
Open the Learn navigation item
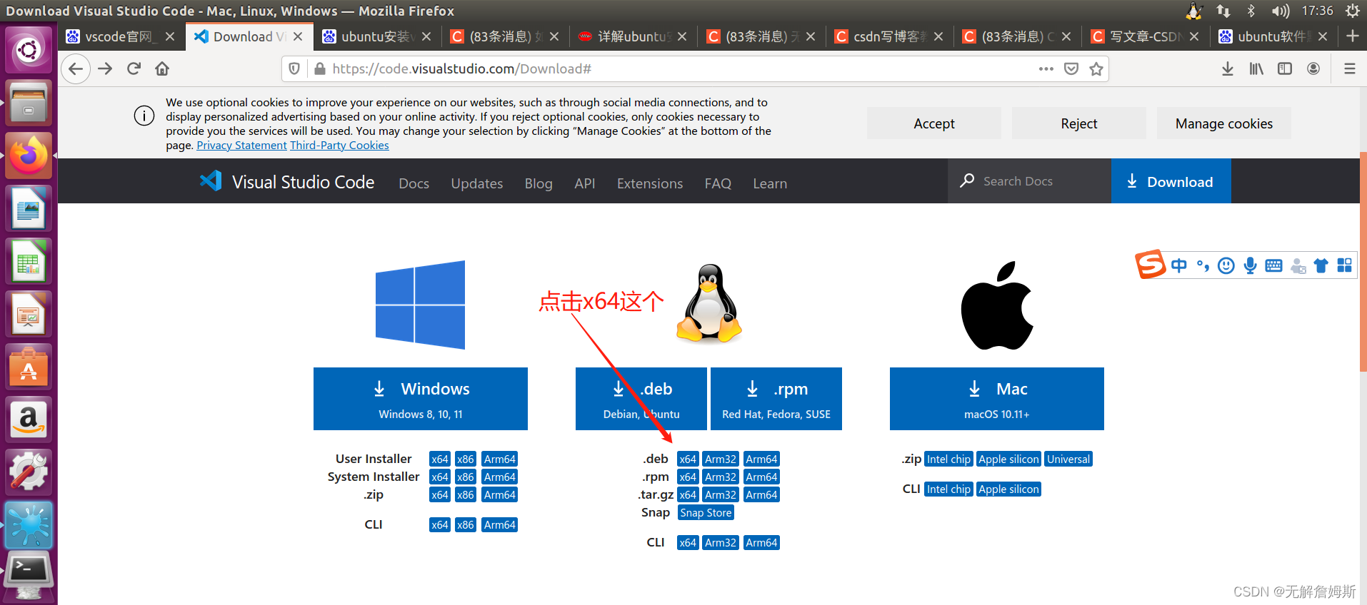tap(770, 183)
